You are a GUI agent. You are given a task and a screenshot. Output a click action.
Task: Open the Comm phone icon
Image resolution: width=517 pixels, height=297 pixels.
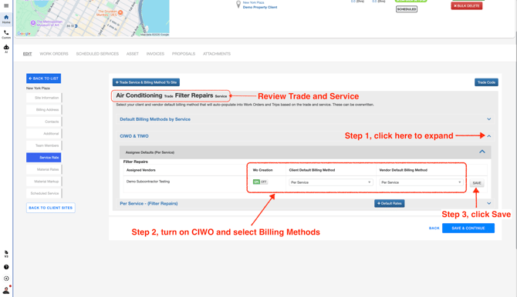click(x=6, y=34)
